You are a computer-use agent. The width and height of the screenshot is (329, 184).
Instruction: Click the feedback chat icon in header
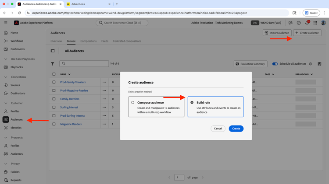[290, 23]
